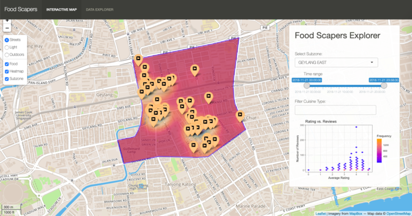Open the Interactive Map tab
The image size is (412, 216).
point(61,9)
